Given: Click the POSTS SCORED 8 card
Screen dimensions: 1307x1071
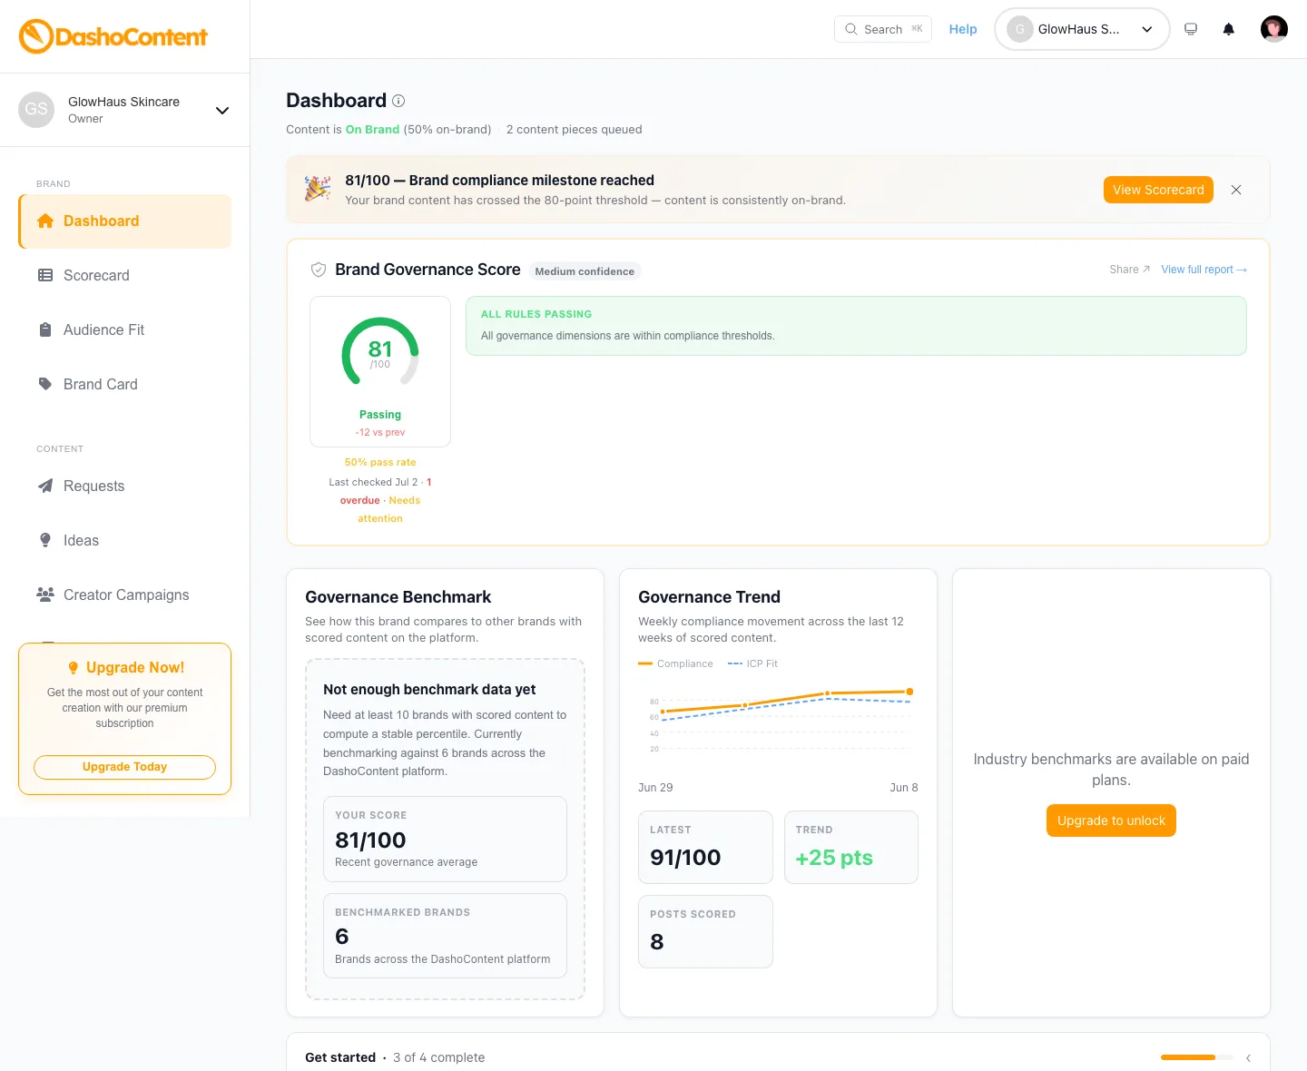Looking at the screenshot, I should 705,931.
